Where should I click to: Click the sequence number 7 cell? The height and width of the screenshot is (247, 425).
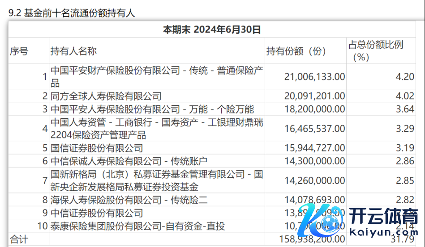(x=45, y=180)
